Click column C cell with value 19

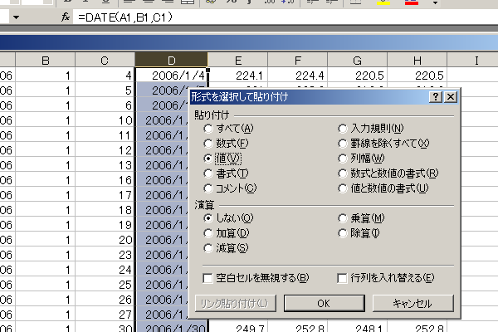point(105,225)
